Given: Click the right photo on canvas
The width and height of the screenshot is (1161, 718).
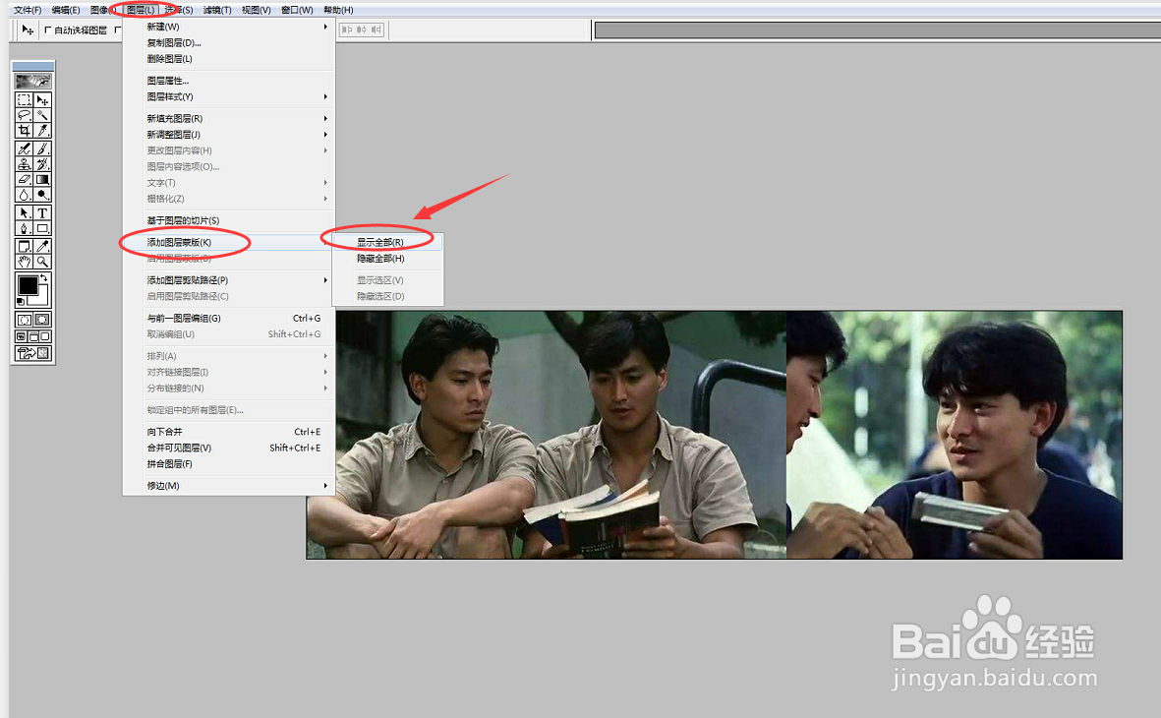Looking at the screenshot, I should pos(955,435).
